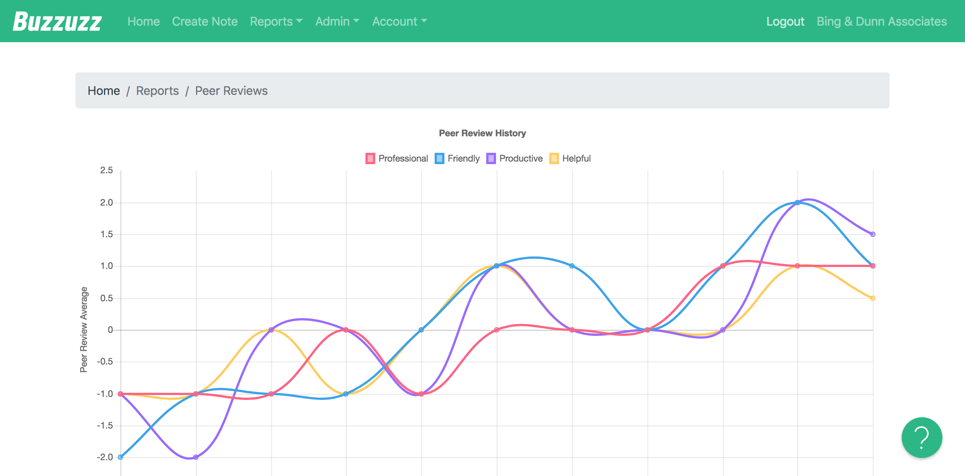The height and width of the screenshot is (476, 965).
Task: Expand the Admin dropdown menu
Action: [337, 21]
